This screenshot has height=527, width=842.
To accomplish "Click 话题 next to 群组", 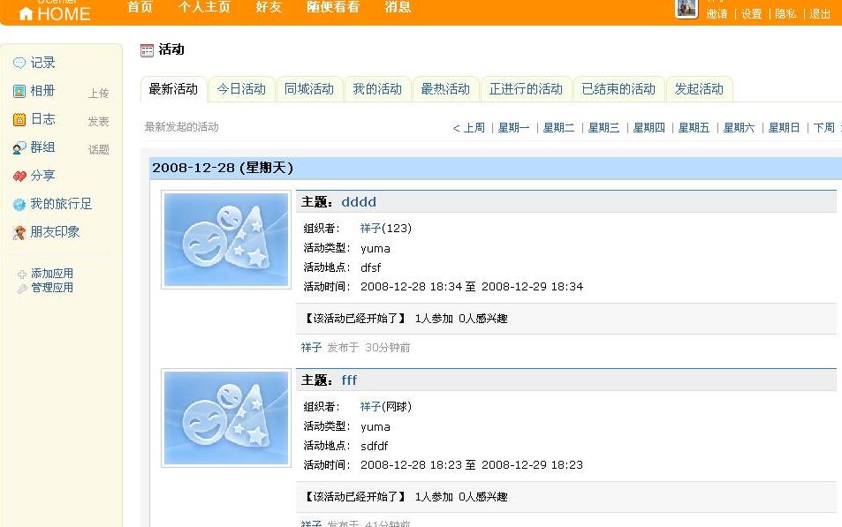I will pos(99,150).
